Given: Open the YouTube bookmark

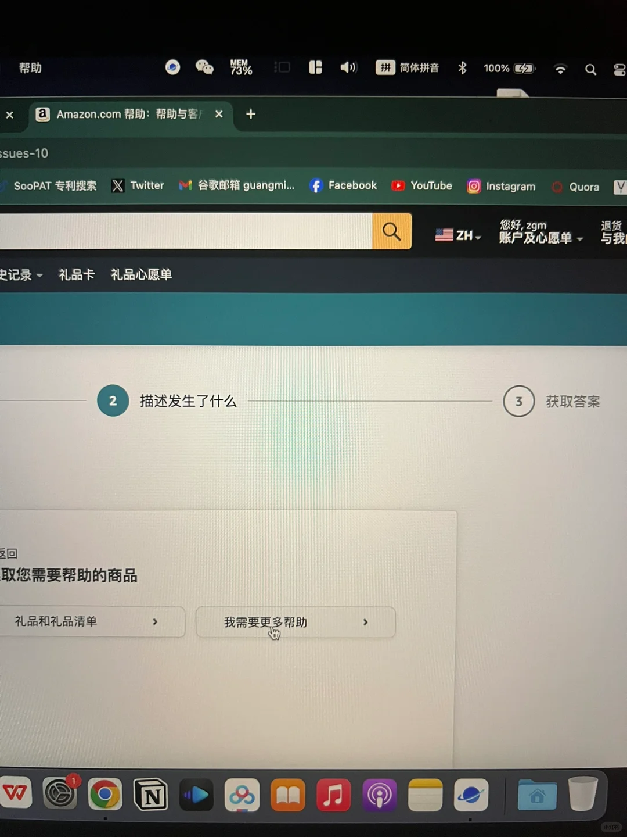Looking at the screenshot, I should coord(421,186).
